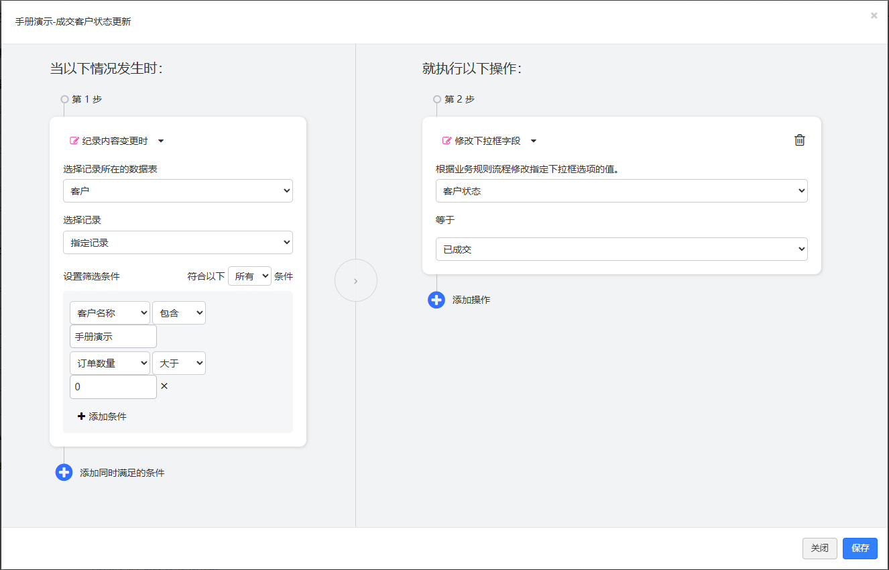
Task: Click the blue plus icon beside 添加同时满足的条件
Action: pyautogui.click(x=64, y=473)
